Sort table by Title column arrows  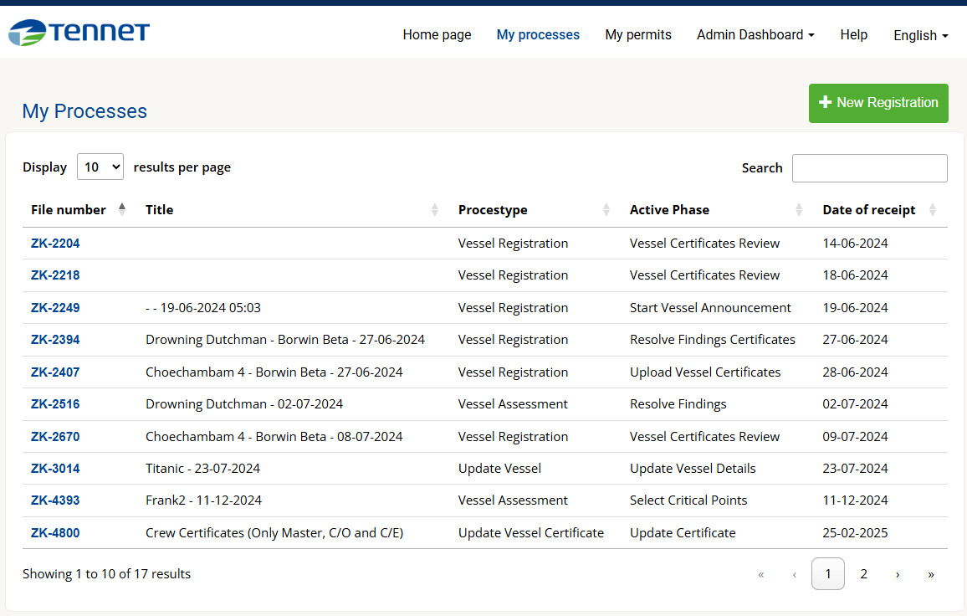434,210
